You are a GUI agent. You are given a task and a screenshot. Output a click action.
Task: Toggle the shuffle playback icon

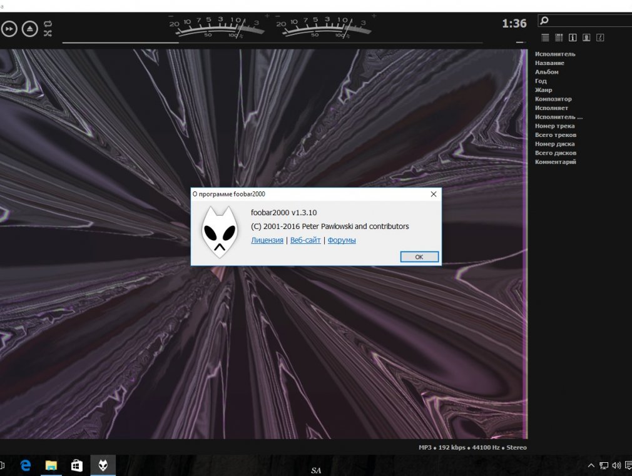click(48, 33)
